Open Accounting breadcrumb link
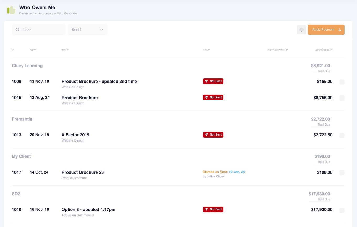Image resolution: width=357 pixels, height=227 pixels. [x=45, y=13]
